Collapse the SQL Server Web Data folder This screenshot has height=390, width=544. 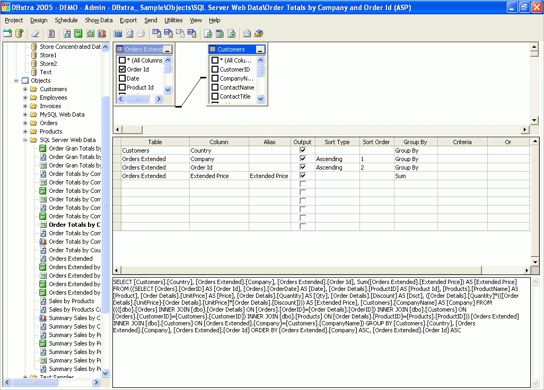(x=25, y=140)
